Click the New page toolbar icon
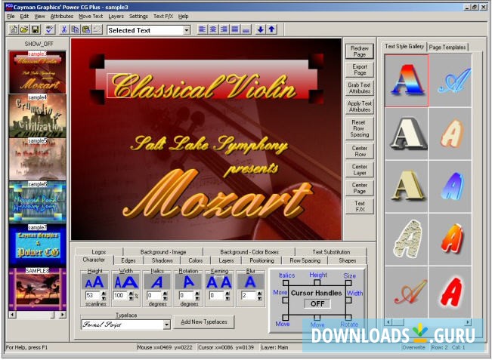This screenshot has height=360, width=492. tap(14, 29)
